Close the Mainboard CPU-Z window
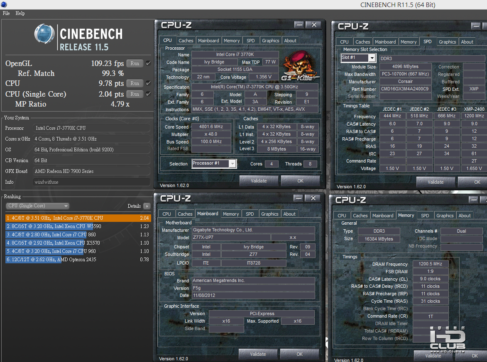487x362 pixels. tap(313, 198)
